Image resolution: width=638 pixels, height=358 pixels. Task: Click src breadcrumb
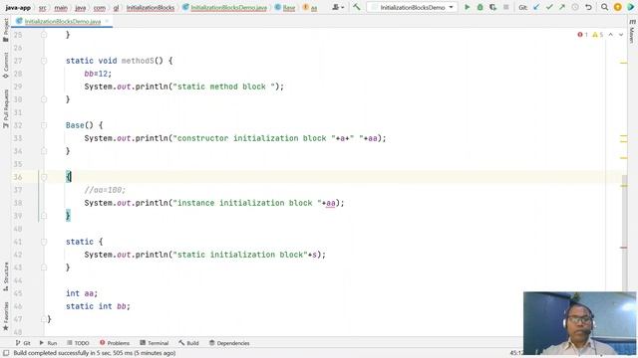[42, 8]
